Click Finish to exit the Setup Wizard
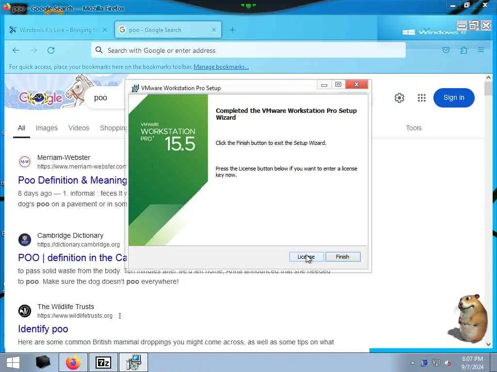Image resolution: width=497 pixels, height=372 pixels. point(343,257)
